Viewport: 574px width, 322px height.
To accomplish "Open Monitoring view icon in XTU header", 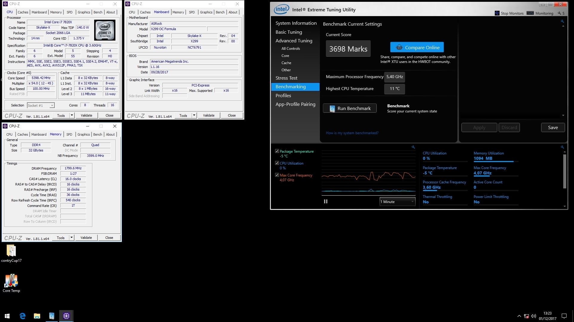I will click(x=530, y=13).
